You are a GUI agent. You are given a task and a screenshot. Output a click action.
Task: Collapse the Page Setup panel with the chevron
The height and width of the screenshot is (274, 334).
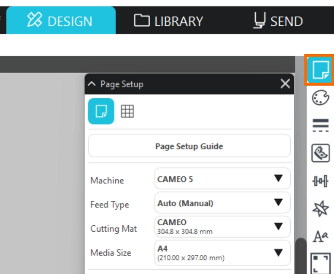[92, 84]
